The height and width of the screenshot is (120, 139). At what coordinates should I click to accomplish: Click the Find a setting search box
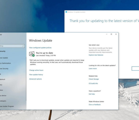click(x=12, y=46)
